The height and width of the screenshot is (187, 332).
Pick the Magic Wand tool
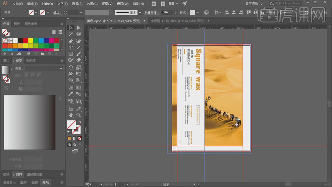pos(71,34)
